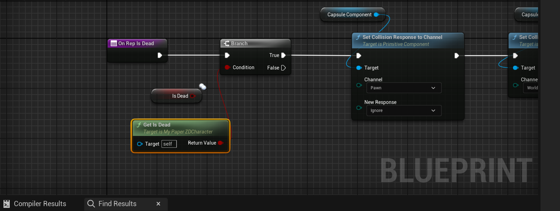Click the On Rep Is Dead event icon
This screenshot has width=560, height=211.
click(113, 43)
